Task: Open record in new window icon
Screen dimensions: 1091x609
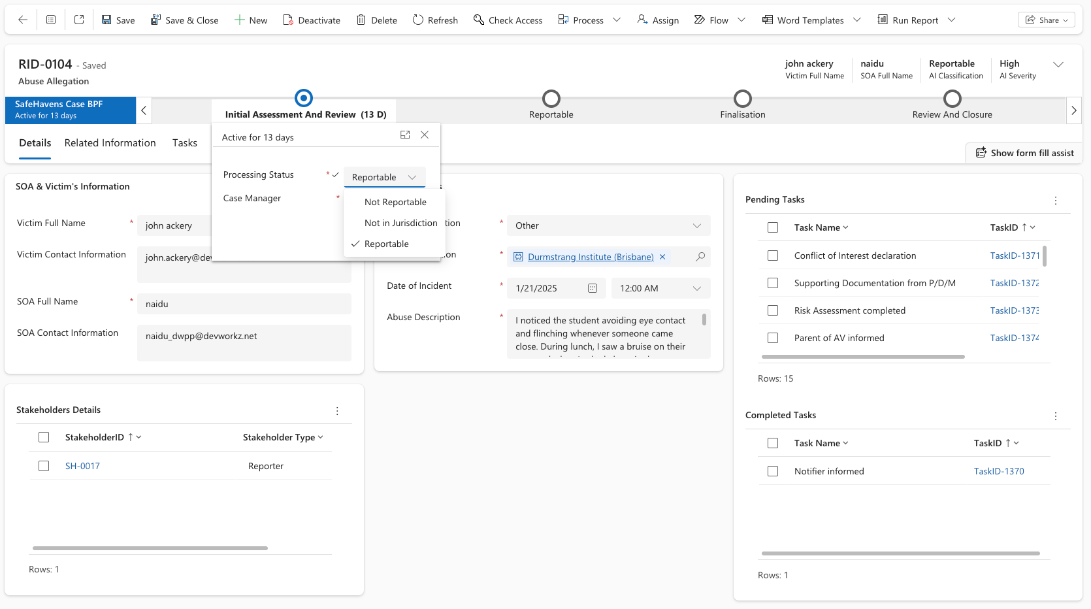Action: point(79,20)
